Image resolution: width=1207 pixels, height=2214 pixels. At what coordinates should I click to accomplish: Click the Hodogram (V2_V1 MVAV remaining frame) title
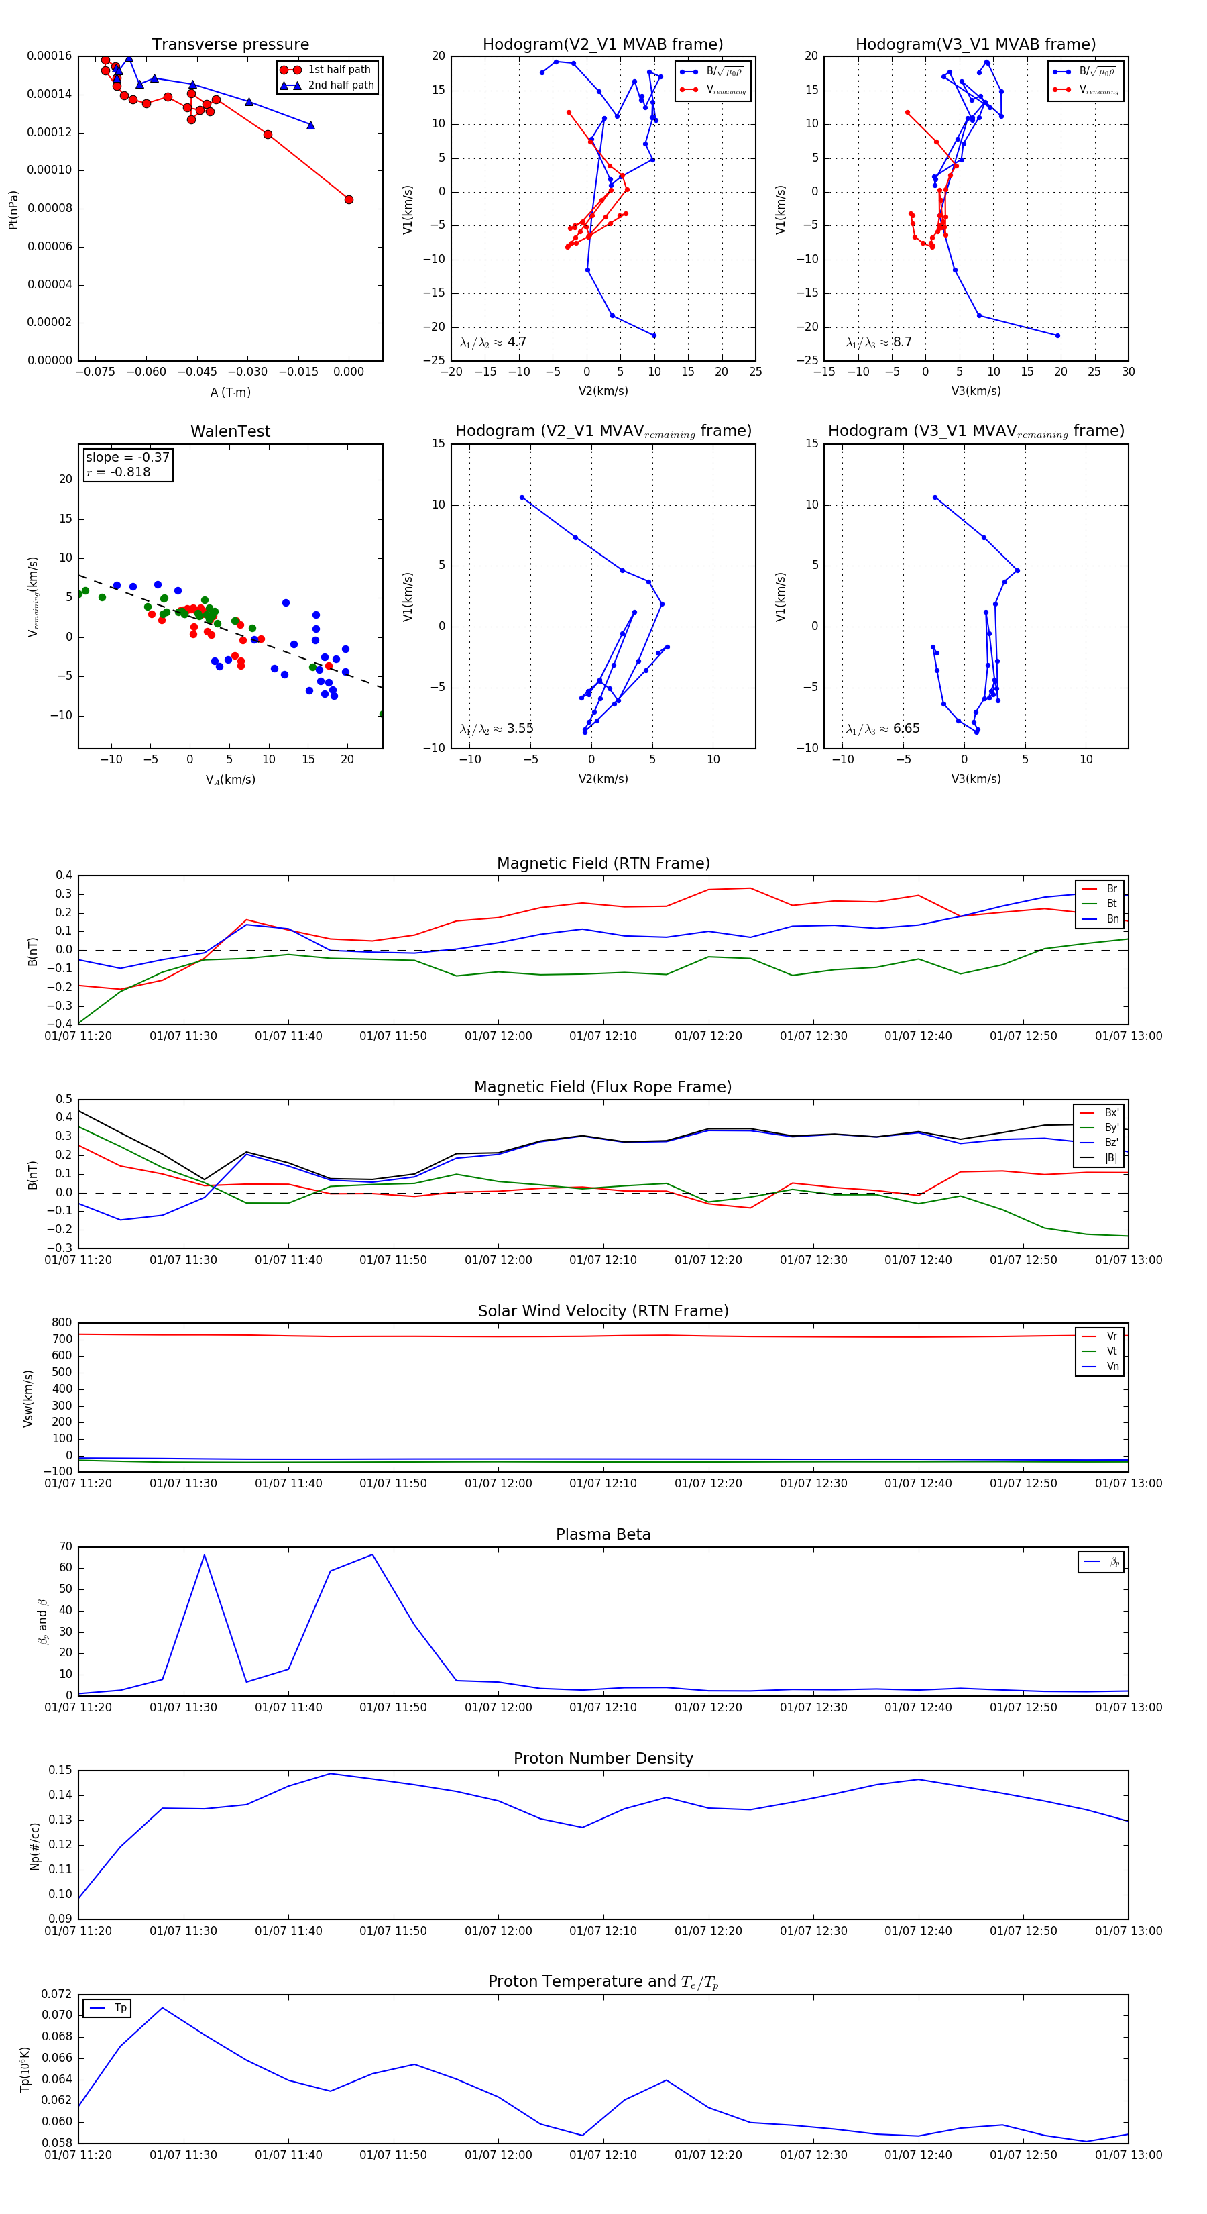(603, 431)
